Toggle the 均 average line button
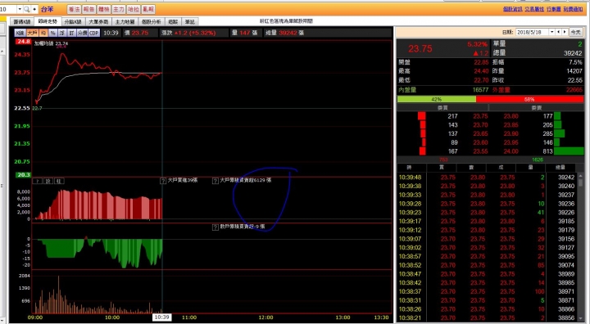Image resolution: width=590 pixels, height=324 pixels. point(43,33)
